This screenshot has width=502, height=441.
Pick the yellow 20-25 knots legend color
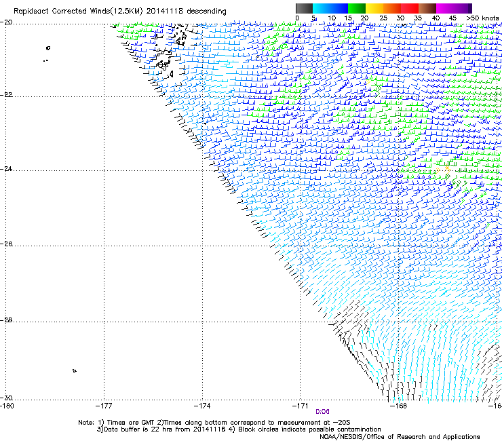[x=374, y=8]
